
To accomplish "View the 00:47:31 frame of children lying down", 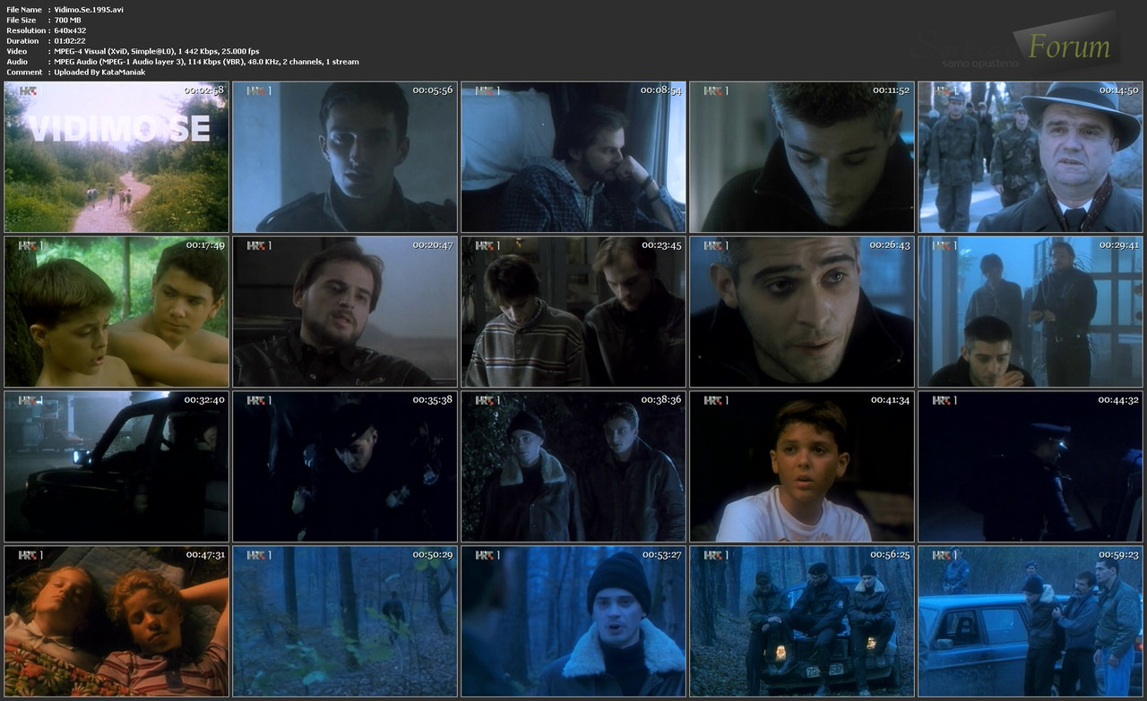I will [x=116, y=621].
